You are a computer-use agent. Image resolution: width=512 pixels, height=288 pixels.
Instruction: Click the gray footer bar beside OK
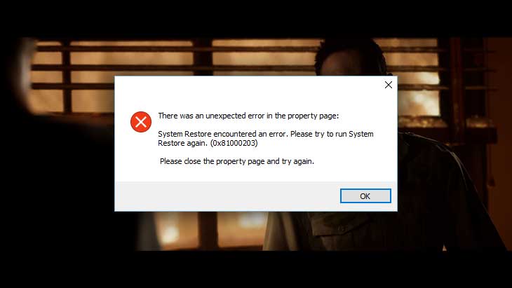tap(225, 196)
